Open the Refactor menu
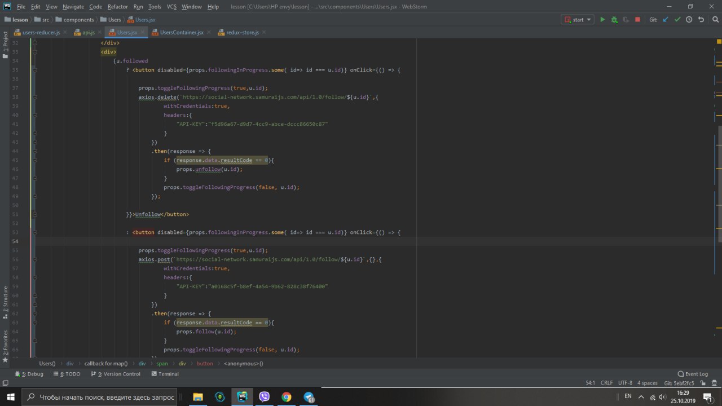Screen dimensions: 722x406 pos(117,7)
